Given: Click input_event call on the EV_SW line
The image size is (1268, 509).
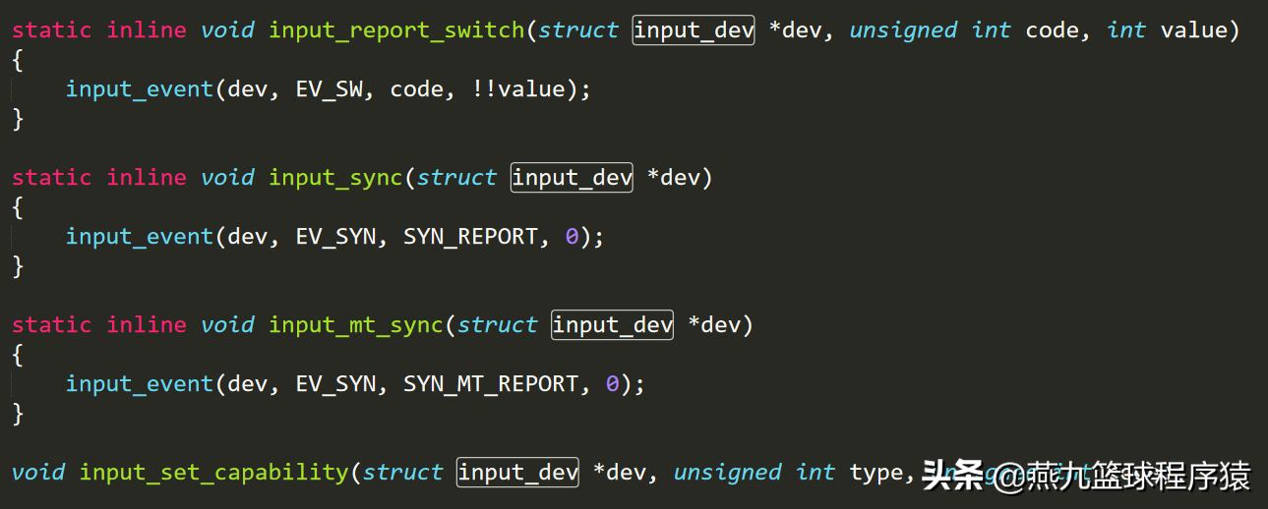Looking at the screenshot, I should click(x=139, y=89).
